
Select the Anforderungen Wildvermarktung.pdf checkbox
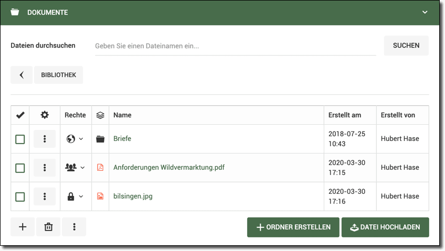(20, 168)
